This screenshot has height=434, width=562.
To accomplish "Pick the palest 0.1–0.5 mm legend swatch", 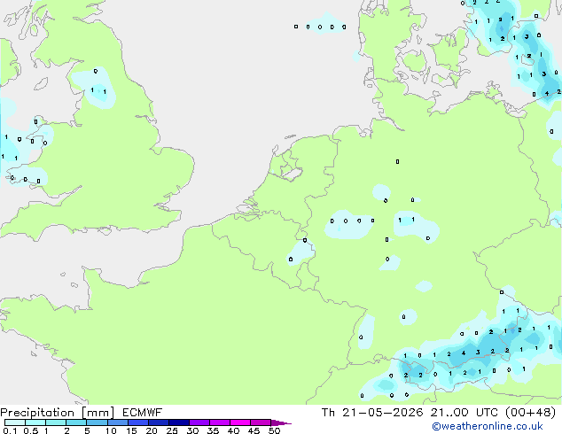I will (15, 422).
